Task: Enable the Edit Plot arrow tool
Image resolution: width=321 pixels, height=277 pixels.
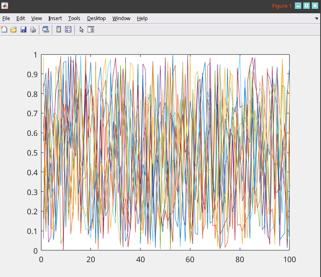Action: click(x=82, y=30)
